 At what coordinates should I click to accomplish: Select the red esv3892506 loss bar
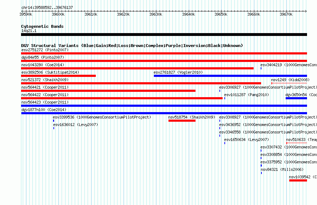coord(58,76)
